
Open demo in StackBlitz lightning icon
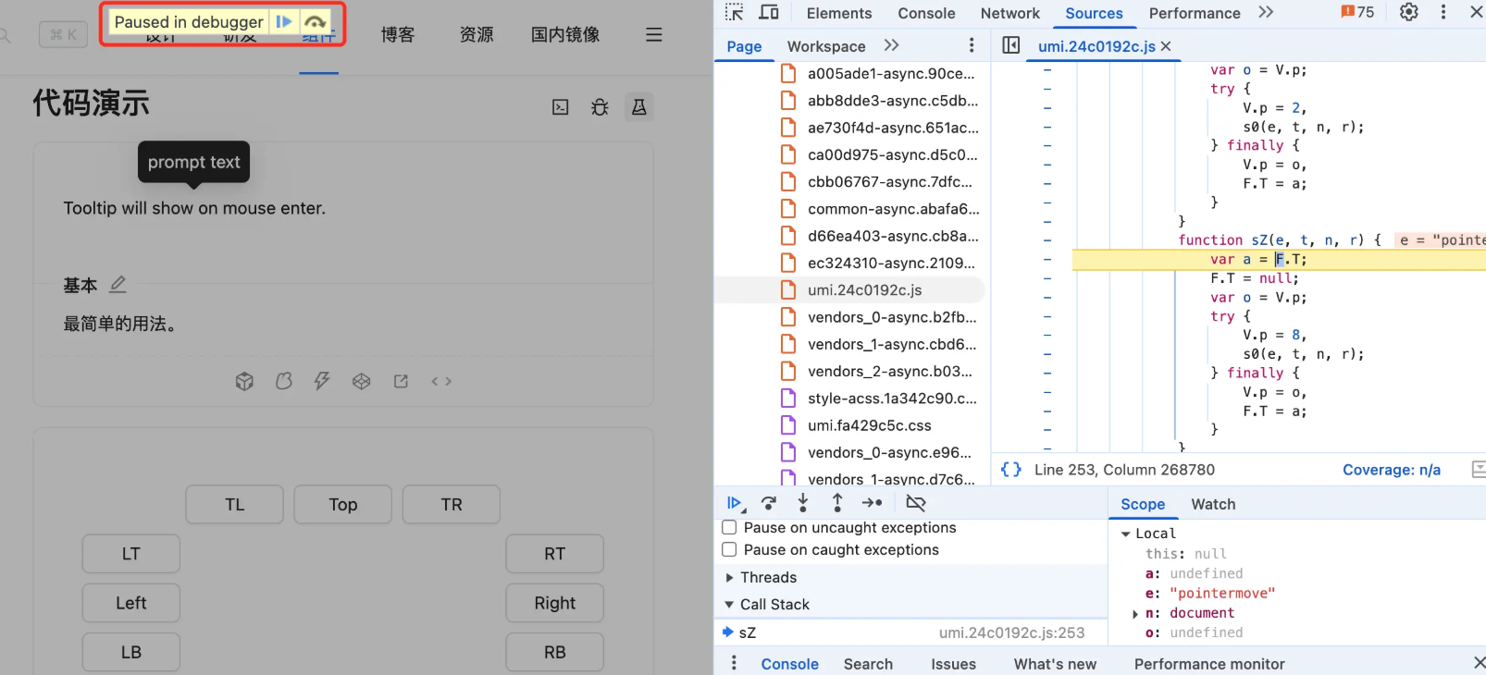pos(322,381)
